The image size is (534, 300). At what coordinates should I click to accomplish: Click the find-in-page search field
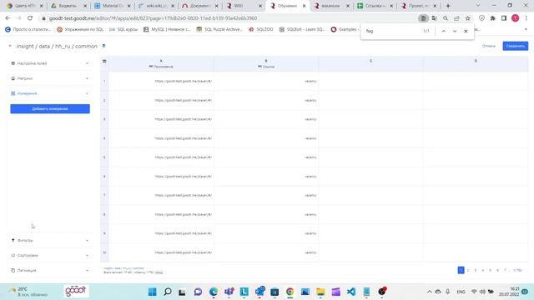pos(391,31)
